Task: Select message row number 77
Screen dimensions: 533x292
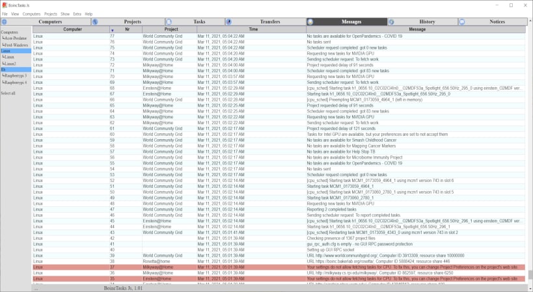Action: coord(279,36)
